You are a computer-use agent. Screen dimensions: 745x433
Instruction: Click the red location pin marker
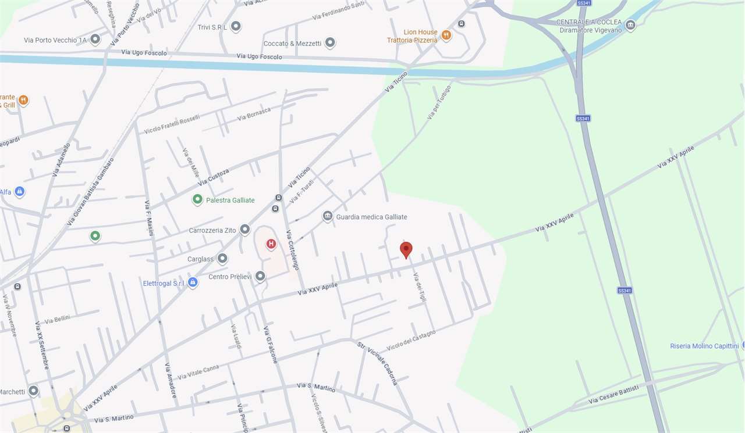(x=406, y=250)
